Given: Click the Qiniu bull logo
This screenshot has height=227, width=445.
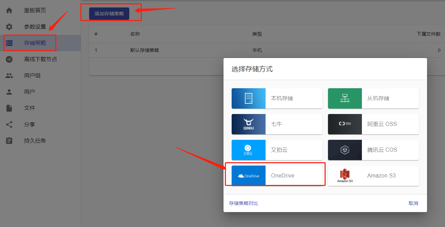Looking at the screenshot, I should tap(249, 124).
